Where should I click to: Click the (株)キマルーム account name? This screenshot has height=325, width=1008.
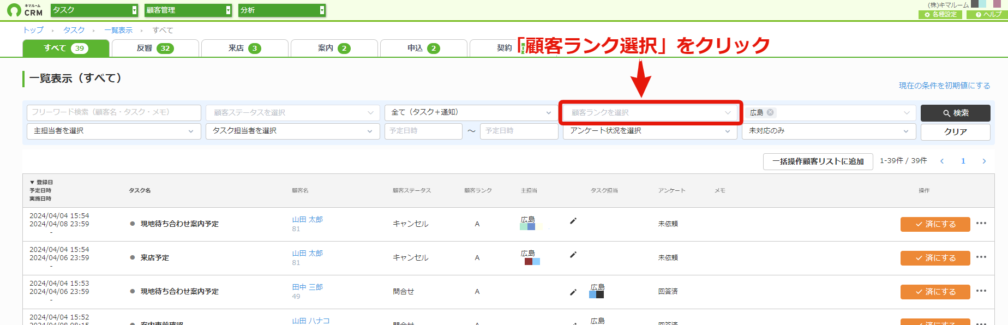pos(948,5)
